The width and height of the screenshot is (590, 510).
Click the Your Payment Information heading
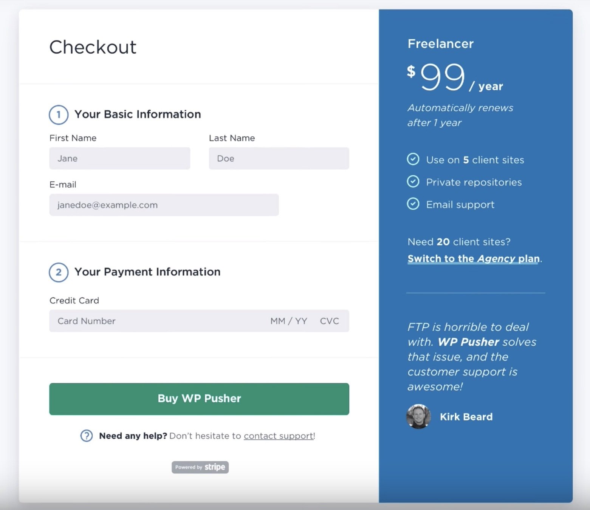tap(147, 272)
